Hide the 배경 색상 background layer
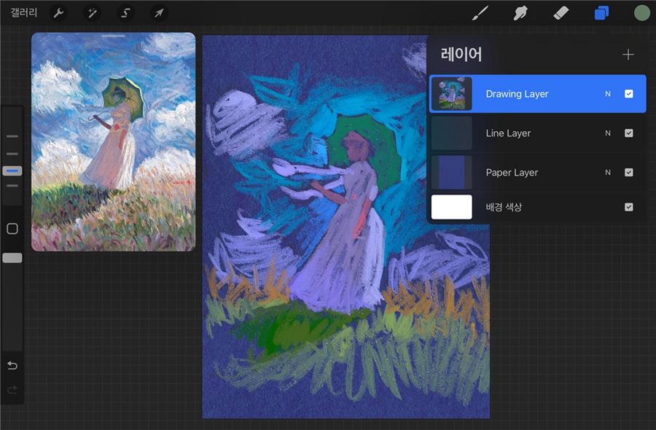Viewport: 656px width, 430px height. pos(628,207)
